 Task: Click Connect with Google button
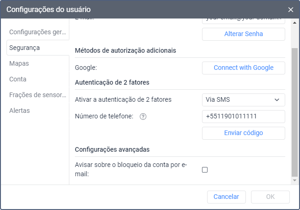[243, 68]
